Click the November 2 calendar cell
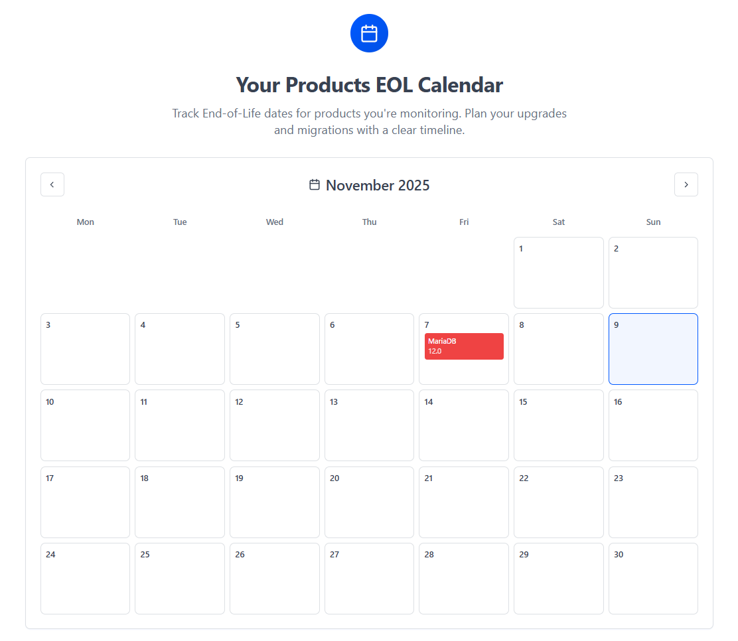This screenshot has height=641, width=738. point(653,273)
